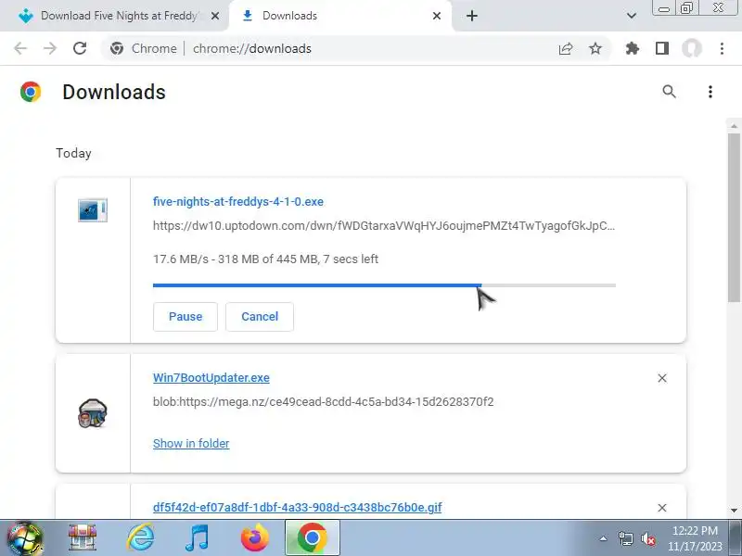Open a new tab with the plus button
Image resolution: width=742 pixels, height=556 pixels.
coord(472,16)
